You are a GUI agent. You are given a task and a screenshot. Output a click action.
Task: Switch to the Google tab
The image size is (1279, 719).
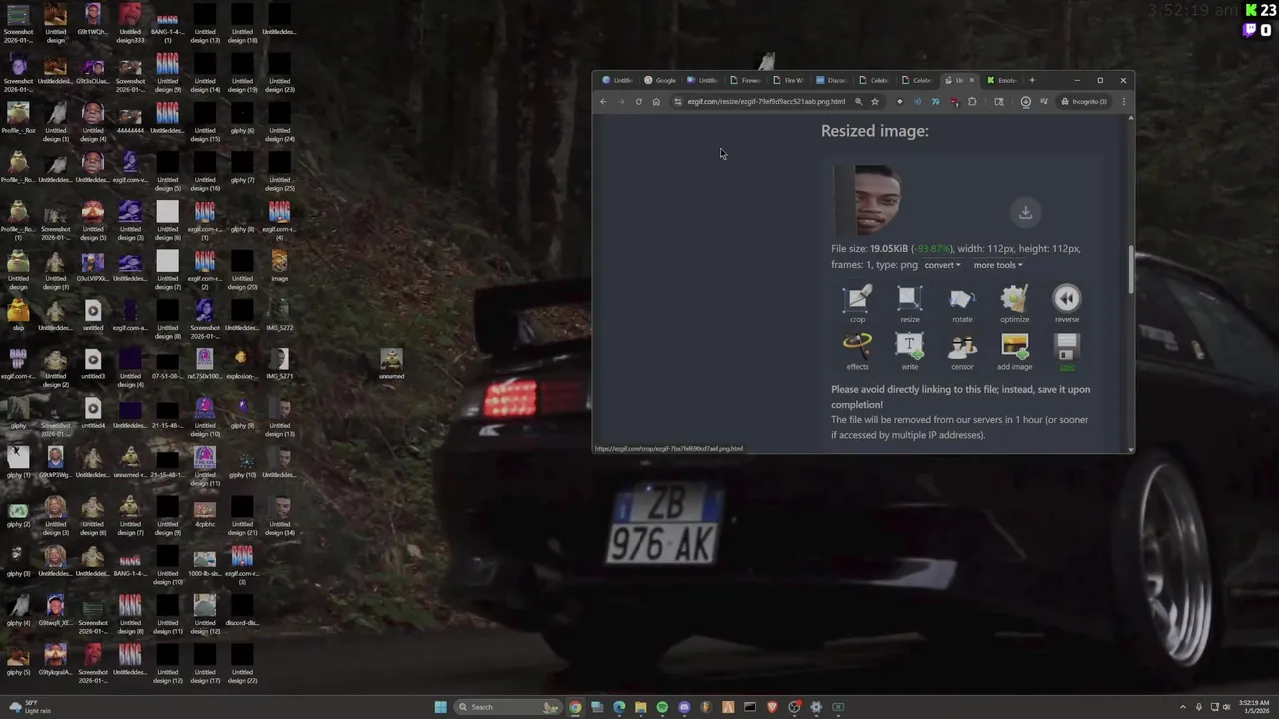coord(660,80)
